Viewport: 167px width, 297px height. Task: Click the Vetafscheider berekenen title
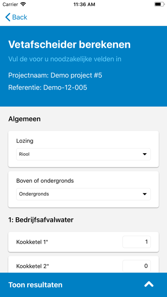click(x=69, y=45)
